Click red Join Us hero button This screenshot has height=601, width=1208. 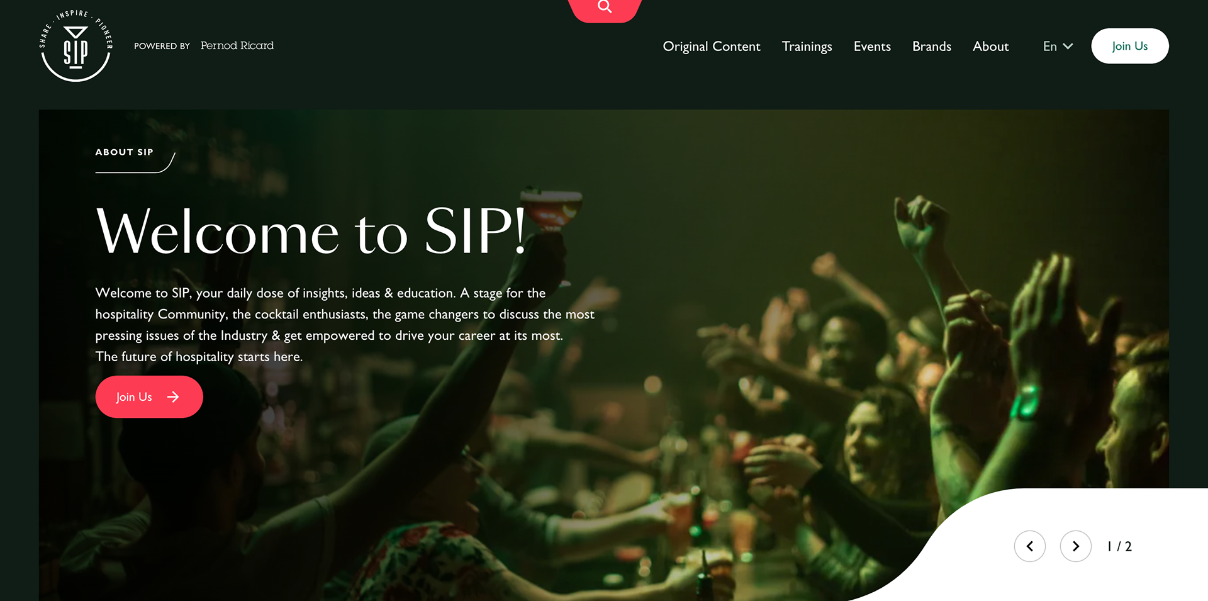click(x=149, y=397)
